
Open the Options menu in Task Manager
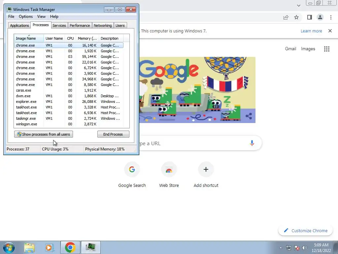[x=26, y=17]
